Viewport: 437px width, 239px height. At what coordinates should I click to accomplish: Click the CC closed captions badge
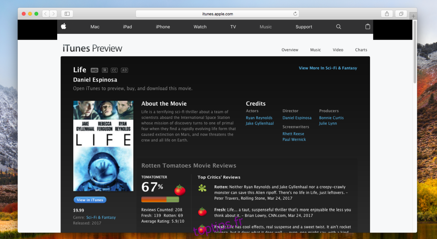click(x=114, y=70)
